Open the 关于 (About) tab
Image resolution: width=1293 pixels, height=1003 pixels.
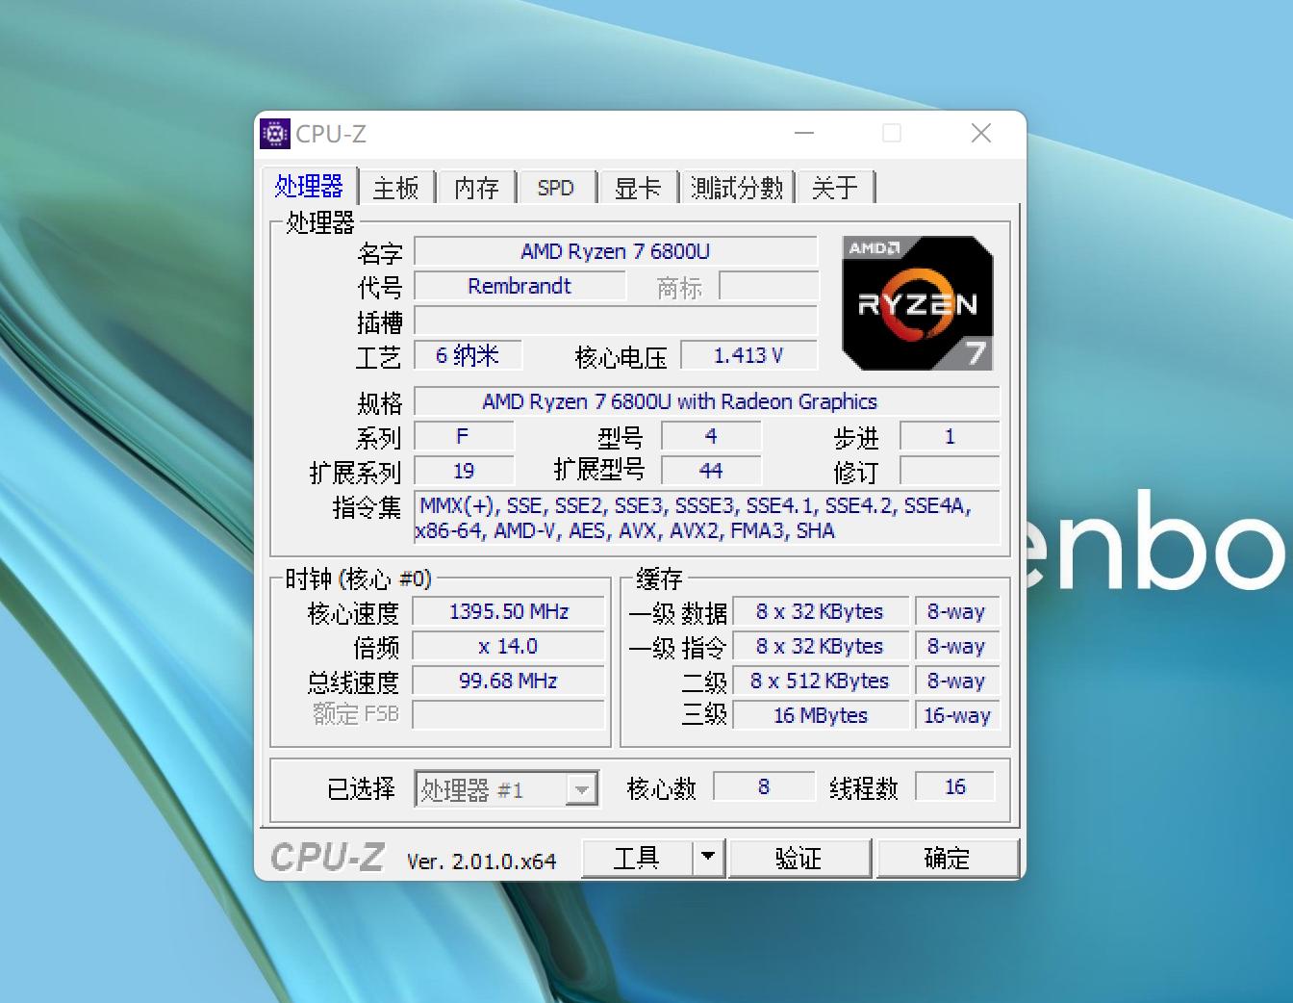point(836,188)
